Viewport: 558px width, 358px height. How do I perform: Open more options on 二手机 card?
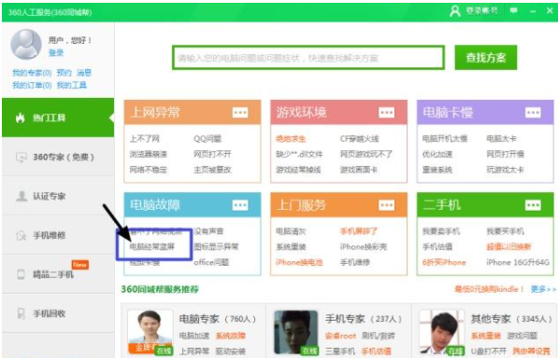pyautogui.click(x=533, y=205)
